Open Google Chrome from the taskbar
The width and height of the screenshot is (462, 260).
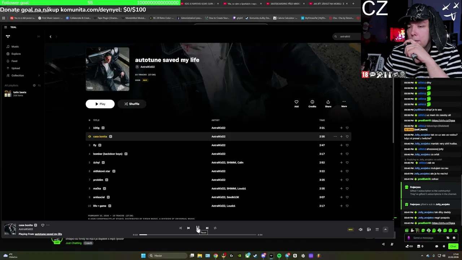215,256
